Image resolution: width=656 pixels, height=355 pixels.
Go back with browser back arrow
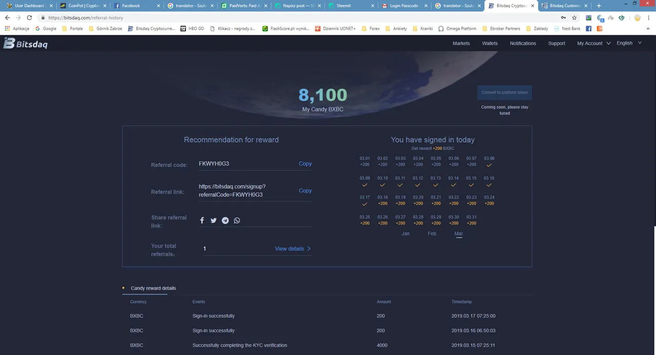(x=7, y=17)
